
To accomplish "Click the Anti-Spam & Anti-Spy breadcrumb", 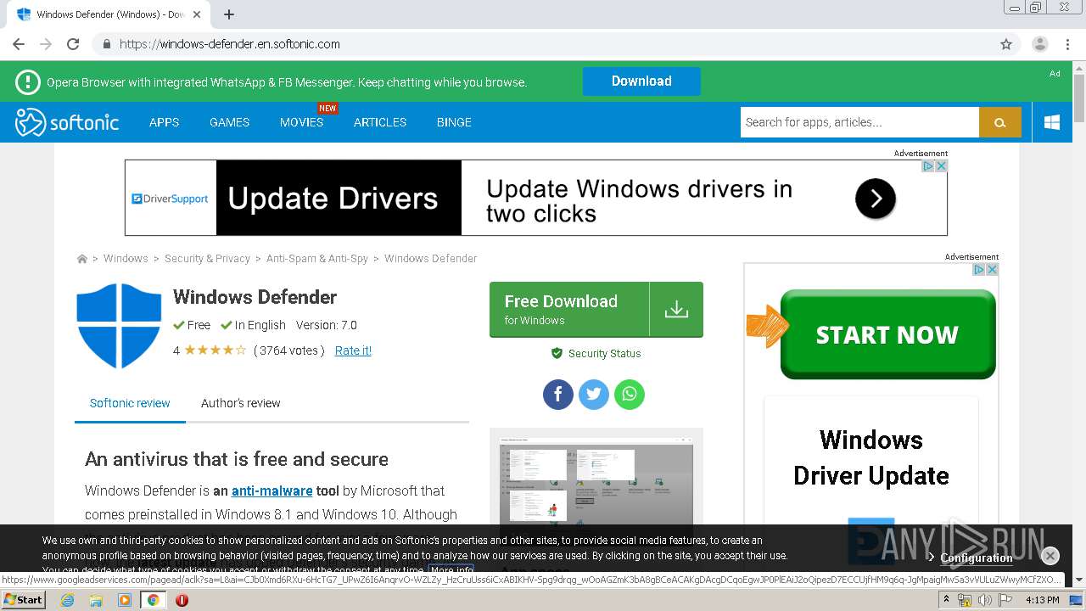I will 317,259.
